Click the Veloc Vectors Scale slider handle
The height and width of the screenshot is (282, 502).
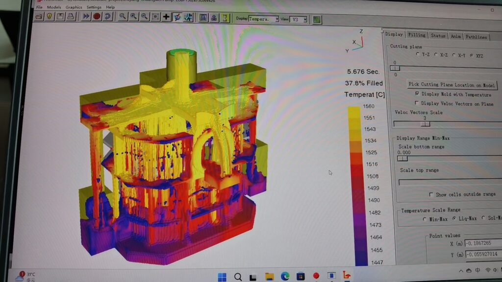point(425,124)
